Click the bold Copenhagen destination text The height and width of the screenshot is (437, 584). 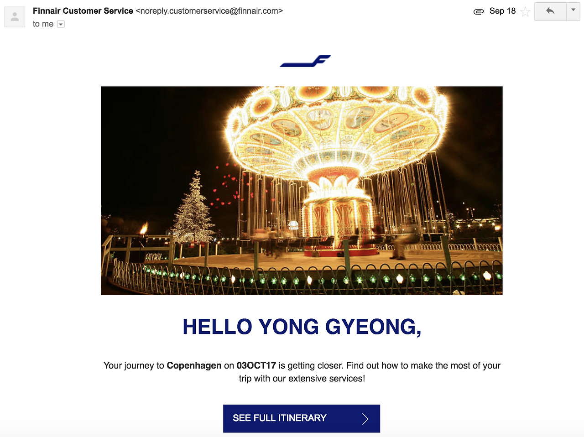[194, 365]
